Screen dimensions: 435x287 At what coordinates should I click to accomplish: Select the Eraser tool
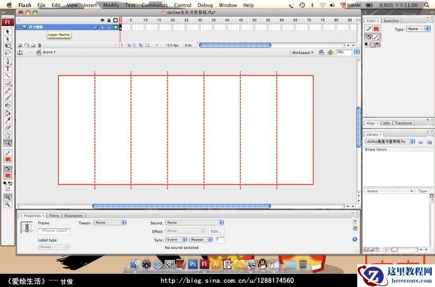(x=8, y=127)
